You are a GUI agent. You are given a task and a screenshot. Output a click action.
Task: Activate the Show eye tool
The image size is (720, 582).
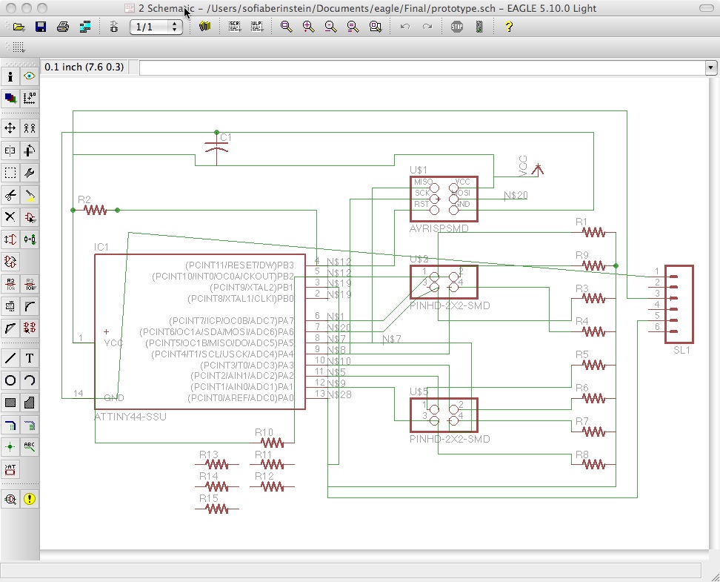tap(30, 76)
